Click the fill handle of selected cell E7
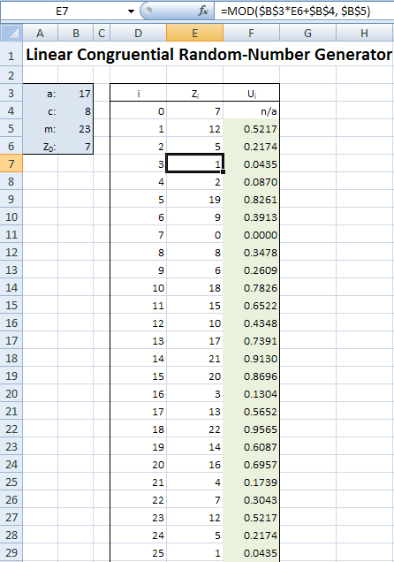The height and width of the screenshot is (562, 394). coord(224,172)
